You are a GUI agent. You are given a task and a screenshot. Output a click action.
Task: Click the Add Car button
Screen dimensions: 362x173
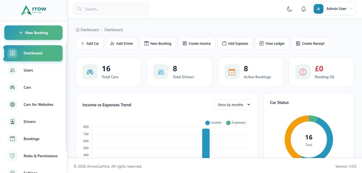click(90, 43)
